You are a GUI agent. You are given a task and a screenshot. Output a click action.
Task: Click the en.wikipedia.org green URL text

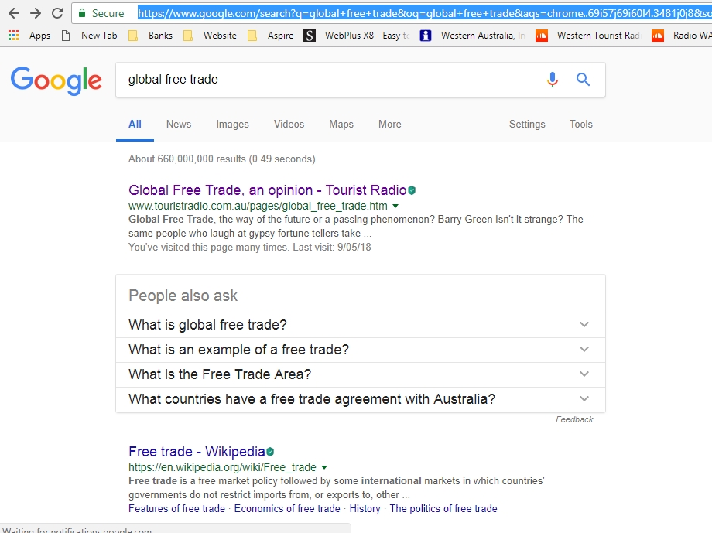222,467
